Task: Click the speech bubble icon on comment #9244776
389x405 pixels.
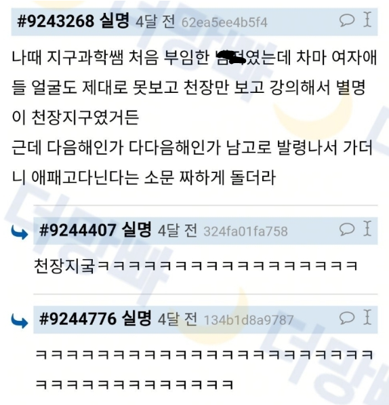Action: pos(347,317)
